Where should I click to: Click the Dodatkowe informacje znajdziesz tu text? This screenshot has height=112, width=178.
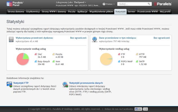point(25,78)
